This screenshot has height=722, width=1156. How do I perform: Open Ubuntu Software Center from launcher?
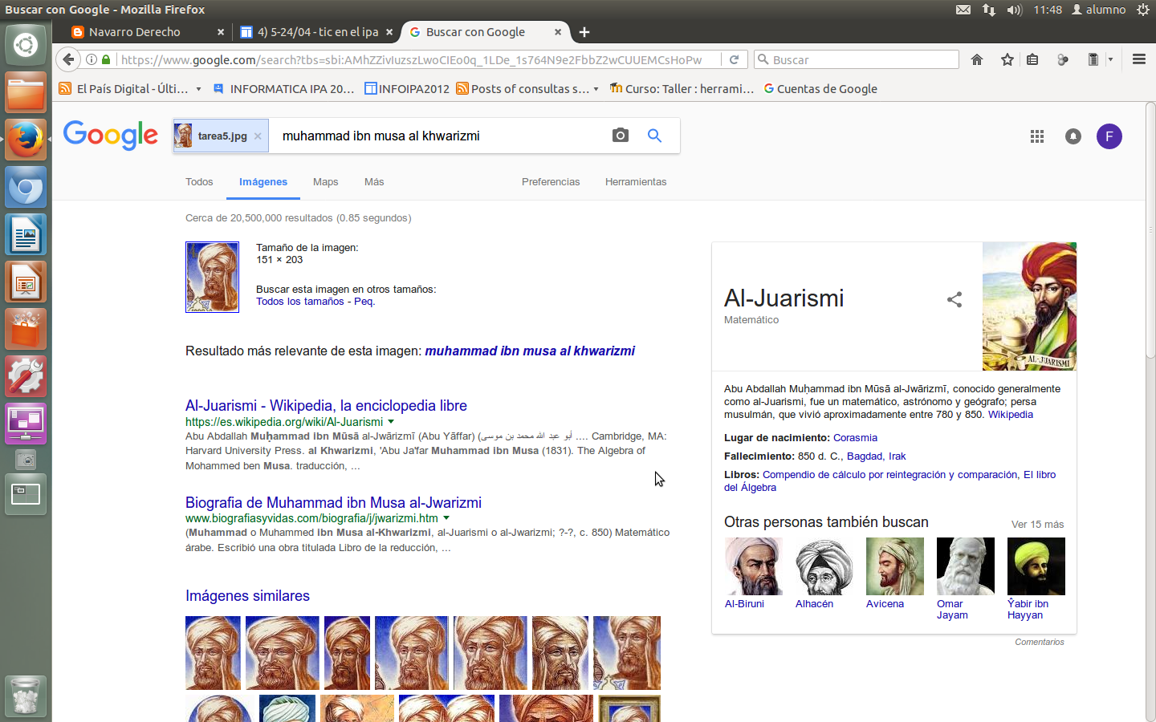[x=26, y=330]
